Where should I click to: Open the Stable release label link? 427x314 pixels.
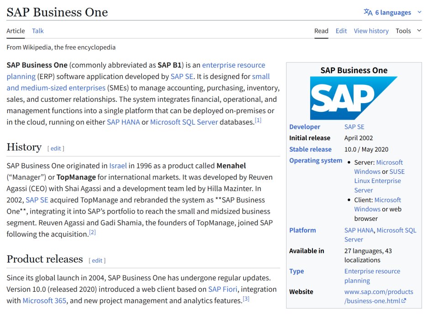point(310,149)
